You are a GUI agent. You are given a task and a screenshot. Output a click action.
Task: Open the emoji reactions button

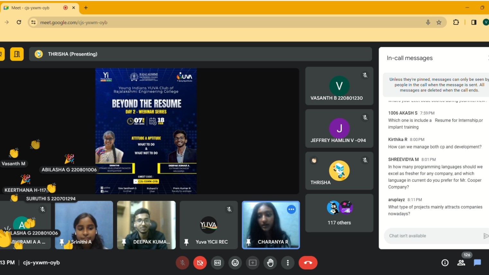(x=235, y=263)
